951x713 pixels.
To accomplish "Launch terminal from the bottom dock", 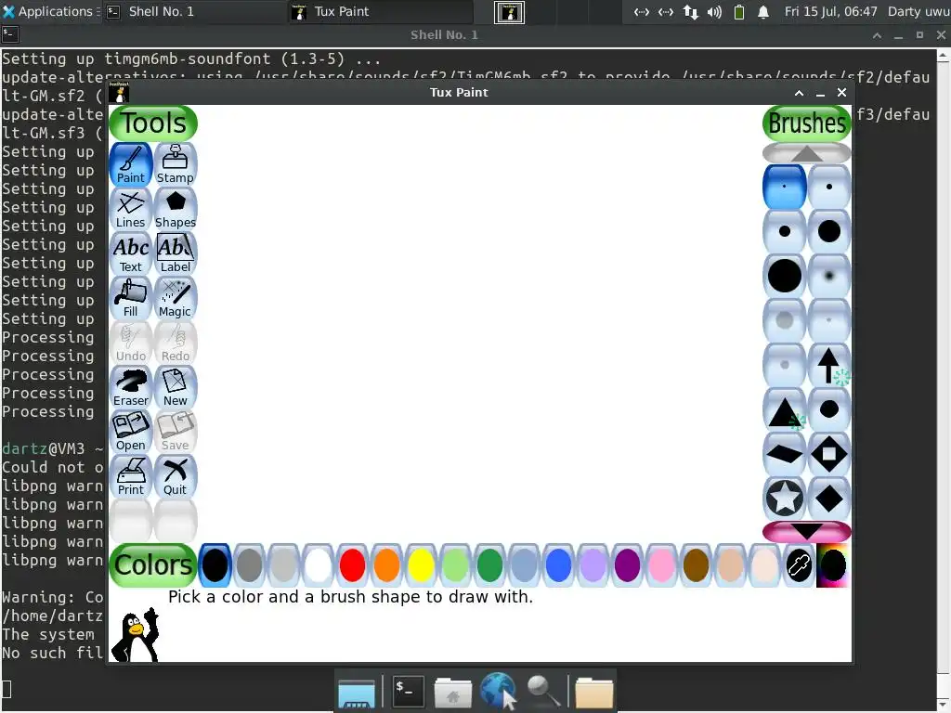I will pos(409,691).
